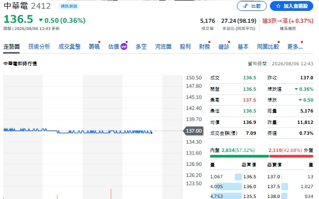
Task: Click the red up triangle beside 0.37%
Action: pyautogui.click(x=292, y=21)
